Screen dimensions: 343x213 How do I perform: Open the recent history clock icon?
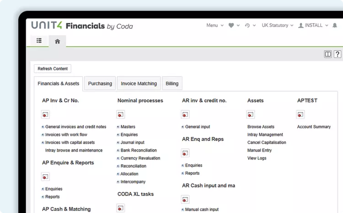247,26
